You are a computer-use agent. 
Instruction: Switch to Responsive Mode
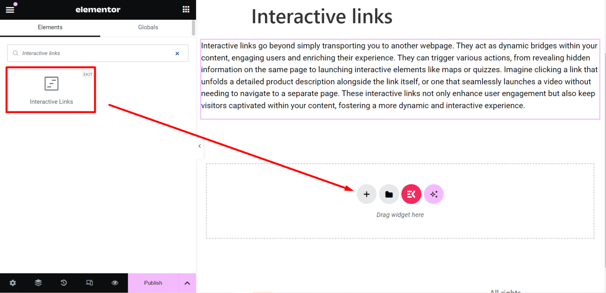(89, 283)
